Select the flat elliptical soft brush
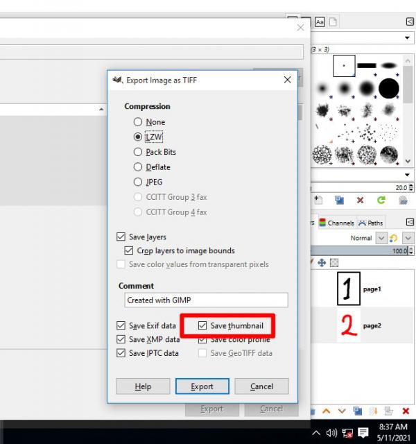 click(x=389, y=66)
